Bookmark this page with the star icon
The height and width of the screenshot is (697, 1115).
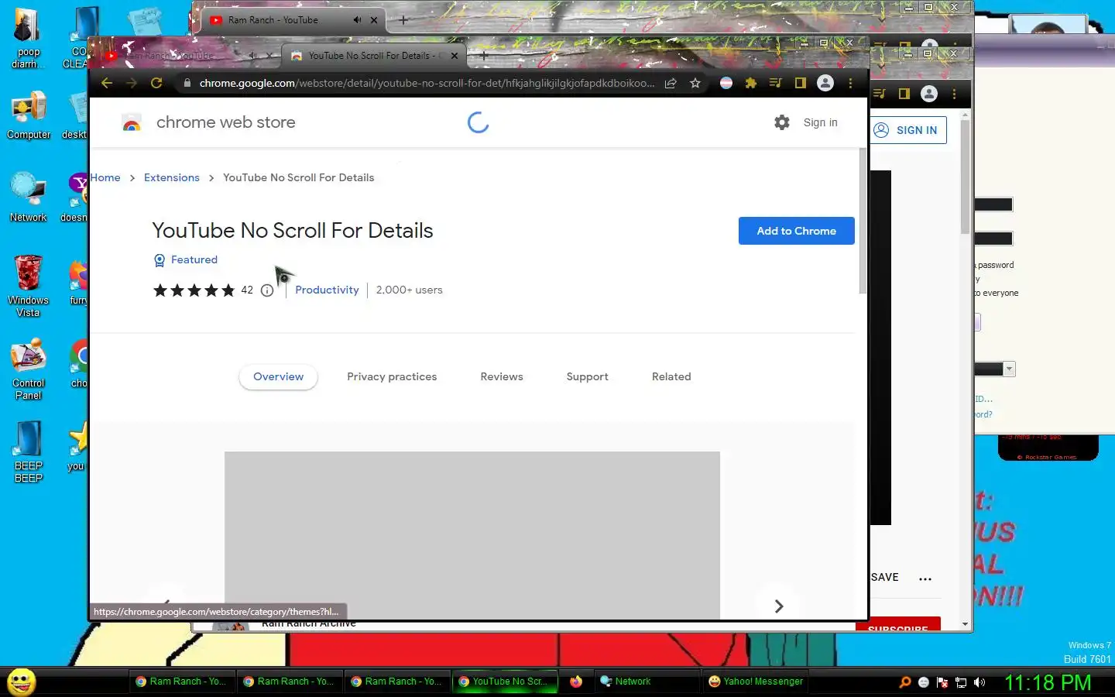click(x=695, y=83)
